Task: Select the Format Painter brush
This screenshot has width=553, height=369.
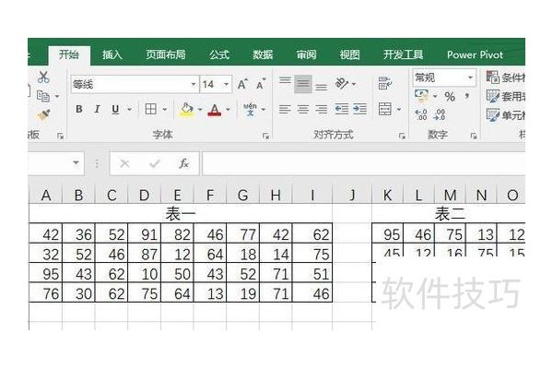Action: (x=43, y=114)
